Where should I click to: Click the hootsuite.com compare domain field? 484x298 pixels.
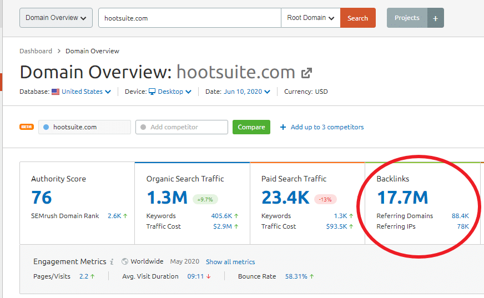(84, 127)
